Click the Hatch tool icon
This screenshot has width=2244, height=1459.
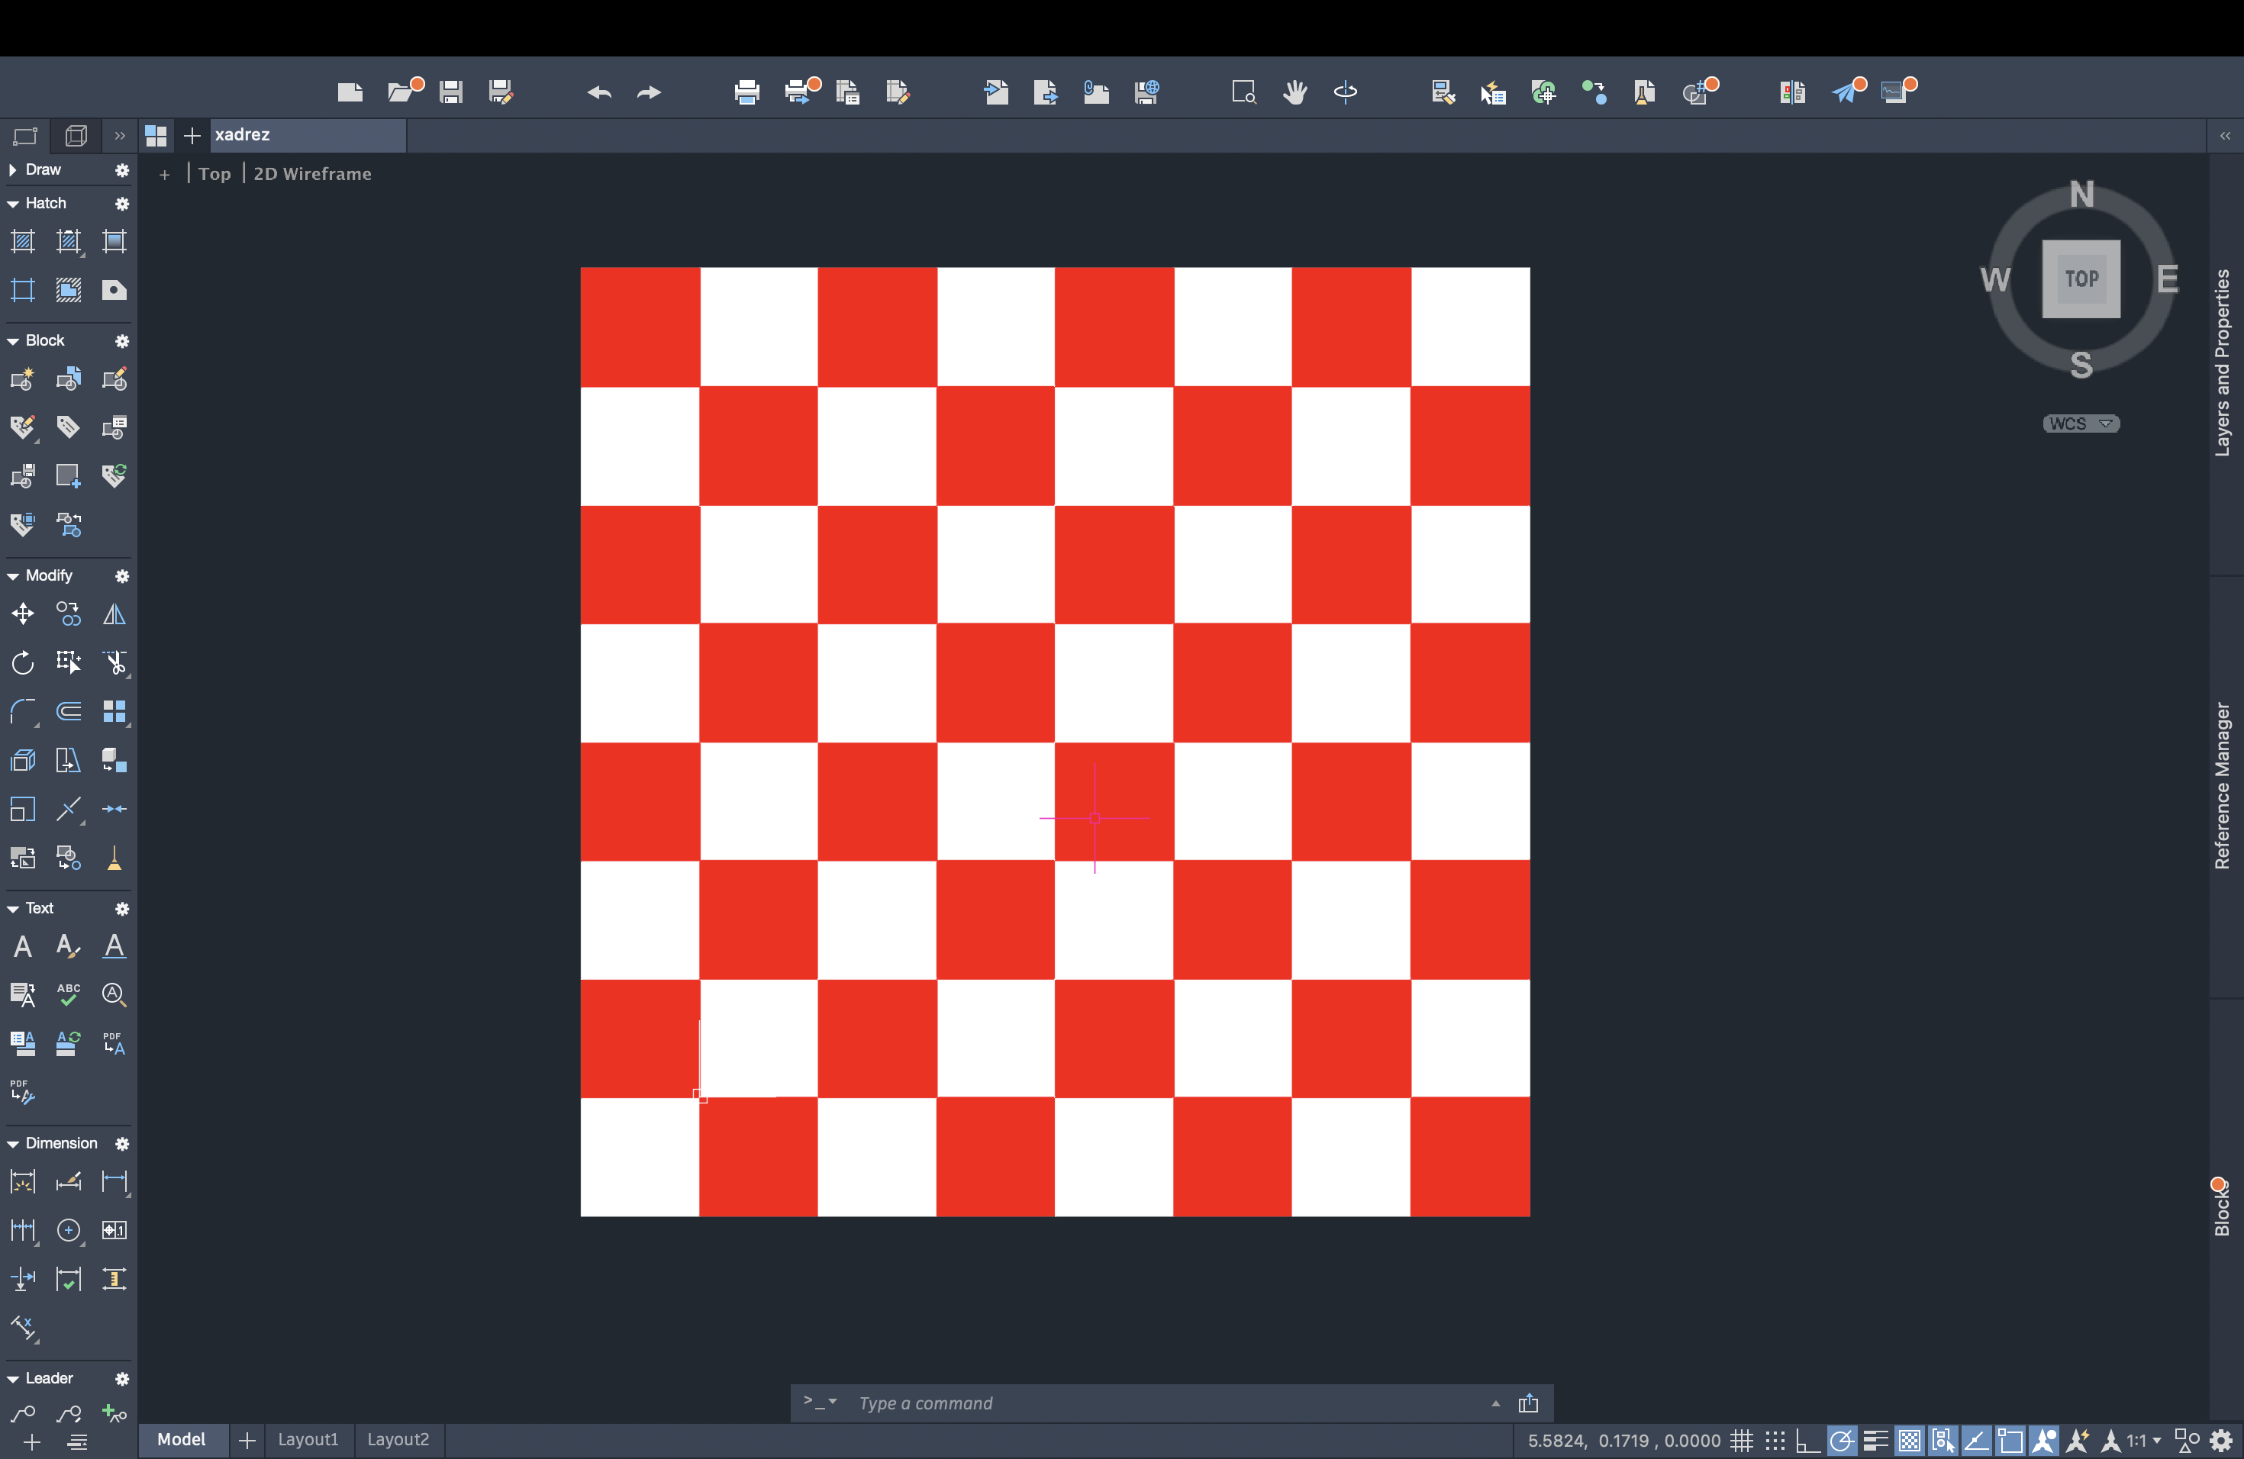[x=23, y=241]
